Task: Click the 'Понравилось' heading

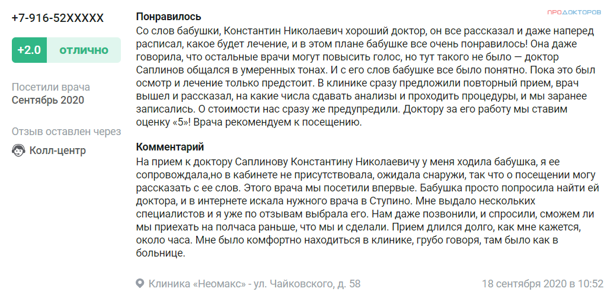Action: [x=168, y=17]
